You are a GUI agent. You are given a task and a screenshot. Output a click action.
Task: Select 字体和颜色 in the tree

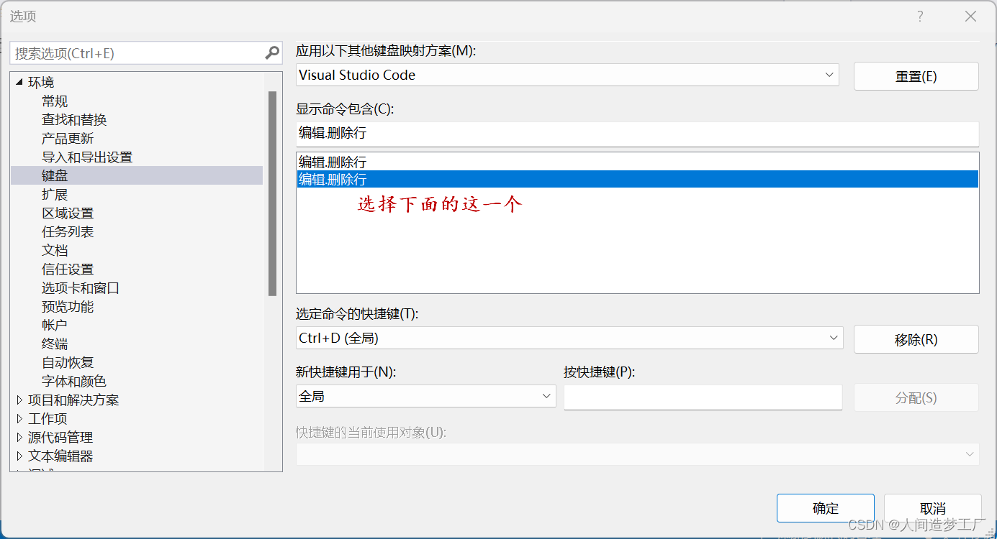tap(74, 381)
